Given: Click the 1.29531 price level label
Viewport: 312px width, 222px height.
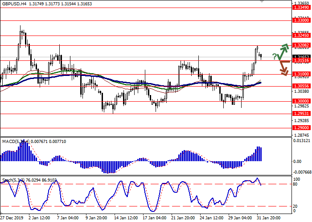Looking at the screenshot, I should (x=301, y=113).
